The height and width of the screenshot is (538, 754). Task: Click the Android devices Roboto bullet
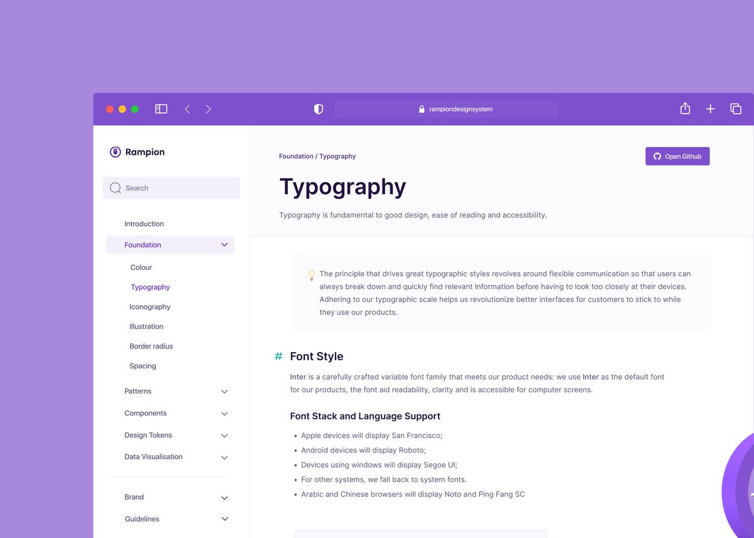click(x=363, y=450)
